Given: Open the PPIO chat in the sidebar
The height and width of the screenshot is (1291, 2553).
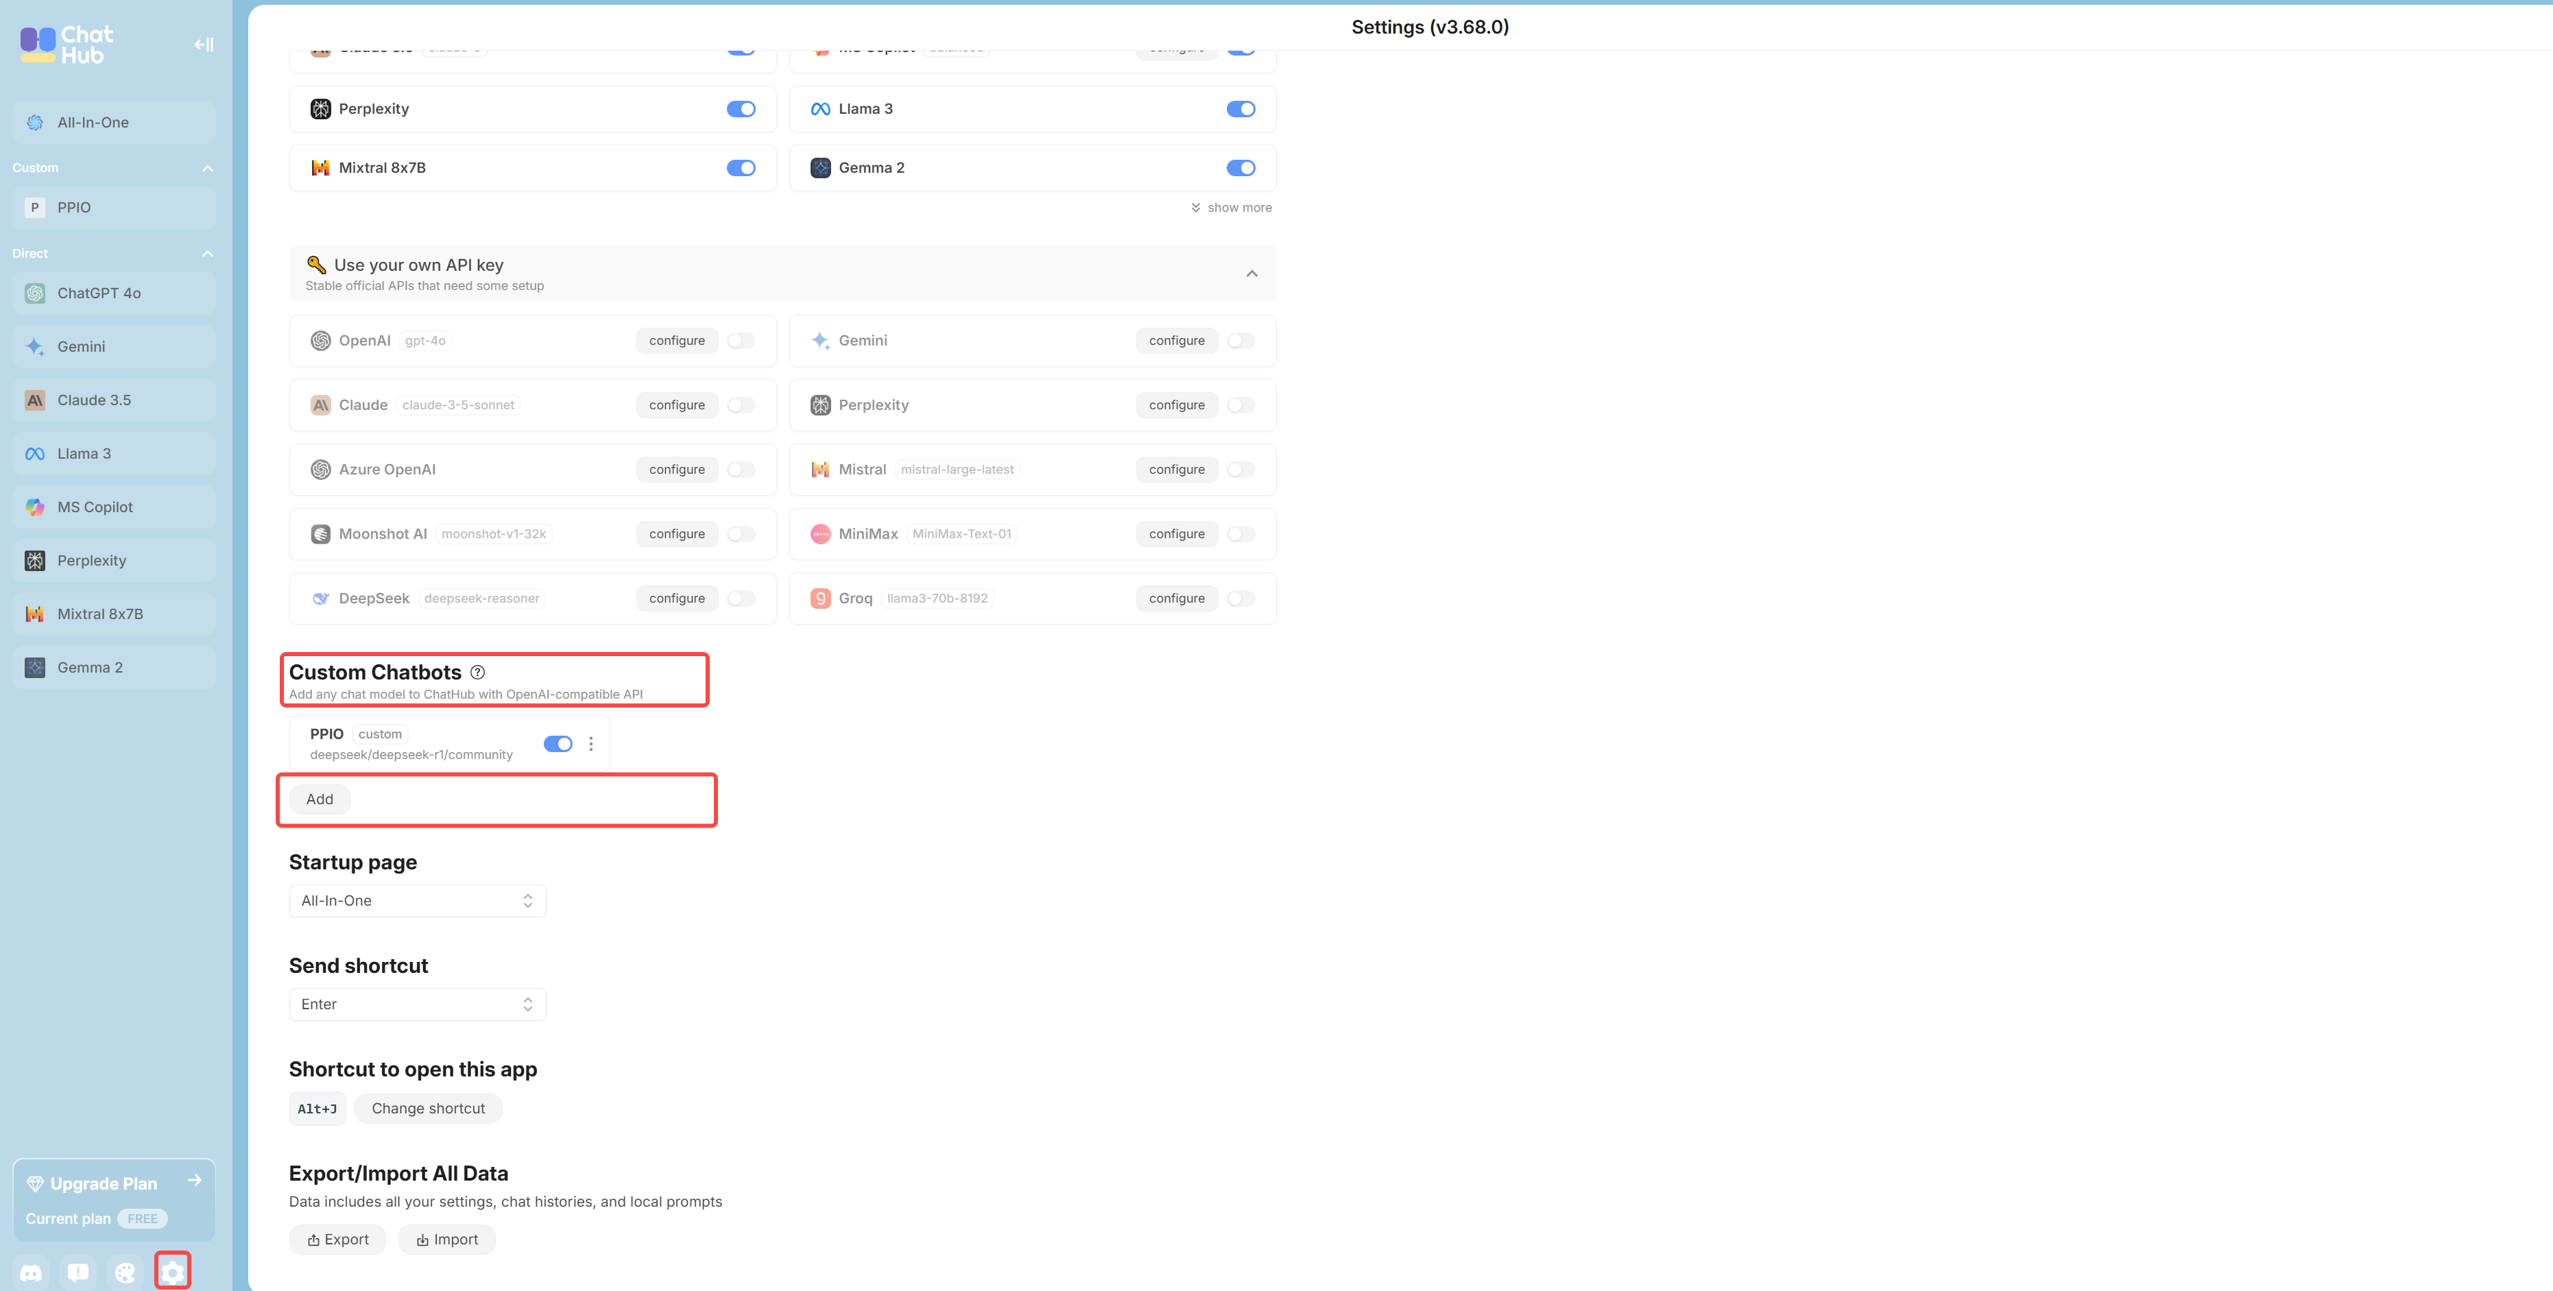Looking at the screenshot, I should point(114,207).
